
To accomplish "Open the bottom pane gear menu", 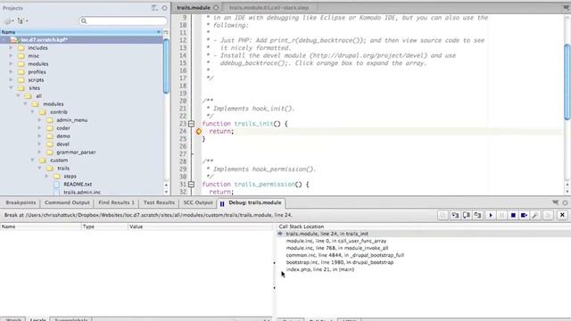I will pyautogui.click(x=565, y=202).
